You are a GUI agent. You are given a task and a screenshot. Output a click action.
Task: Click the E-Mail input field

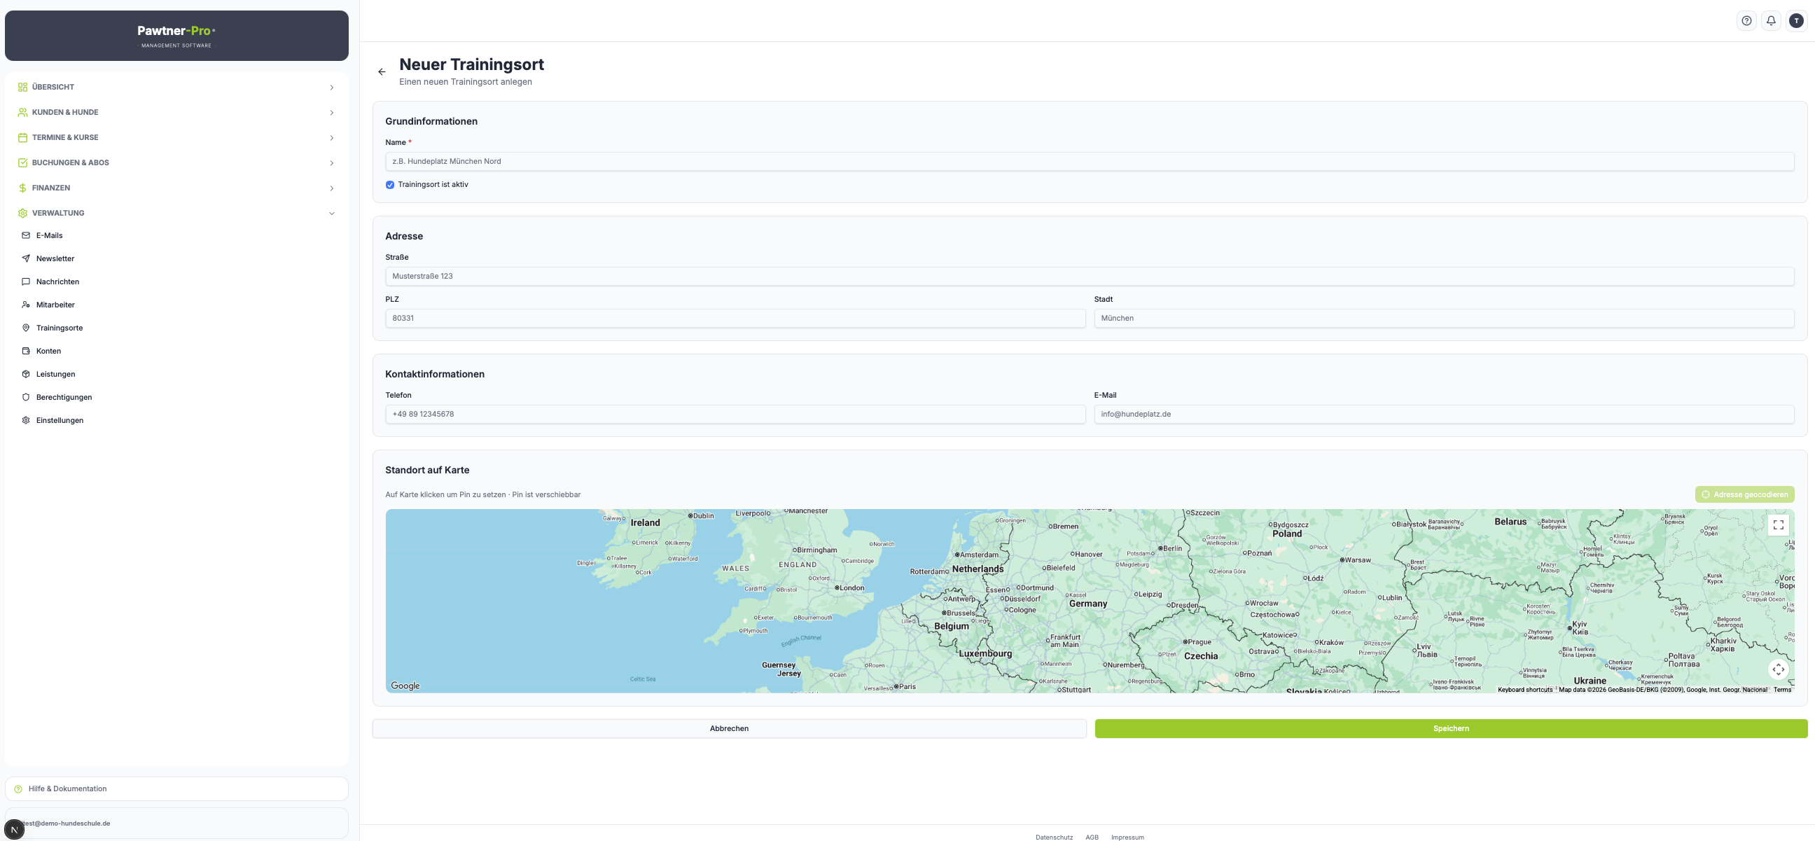1444,414
